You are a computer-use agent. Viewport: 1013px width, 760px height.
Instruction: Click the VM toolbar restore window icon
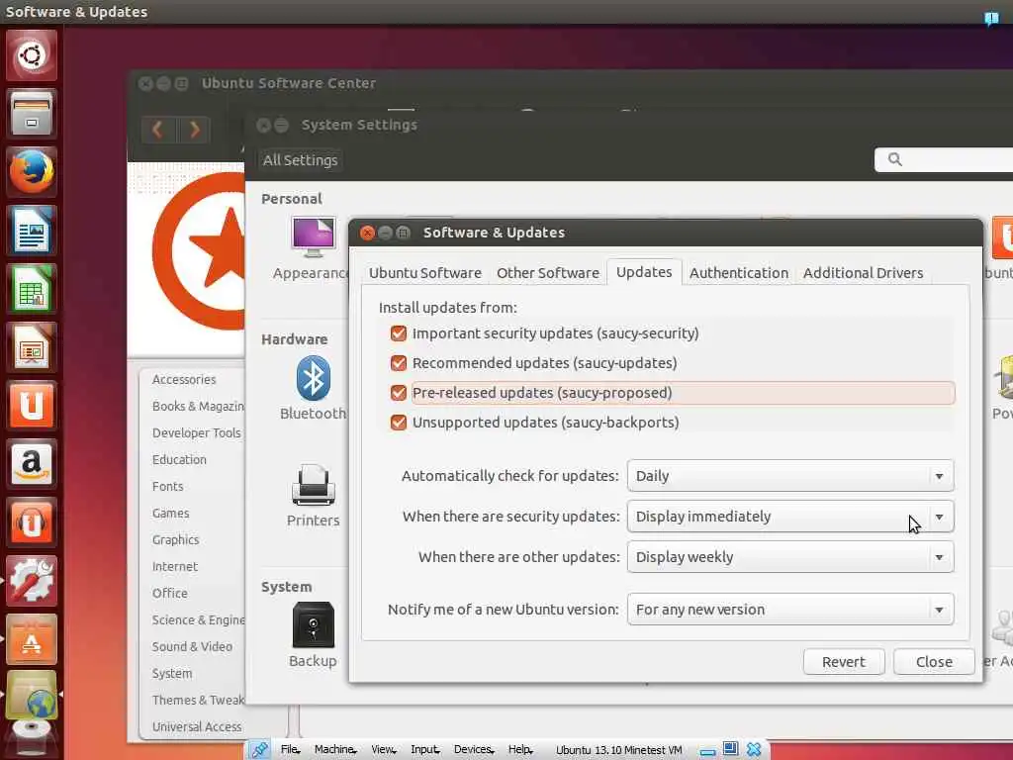point(730,749)
